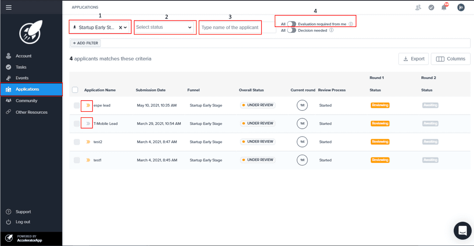Go to Community in the sidebar
Screen dimensions: 474x246
pyautogui.click(x=26, y=101)
